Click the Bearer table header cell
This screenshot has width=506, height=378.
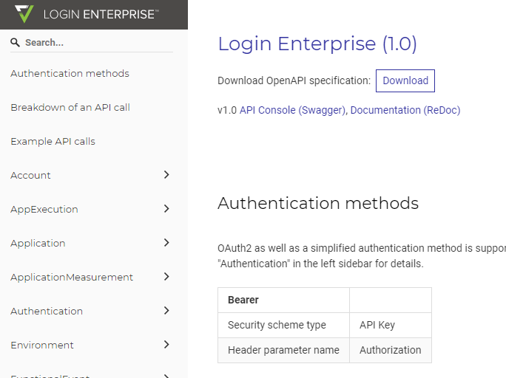pyautogui.click(x=283, y=300)
